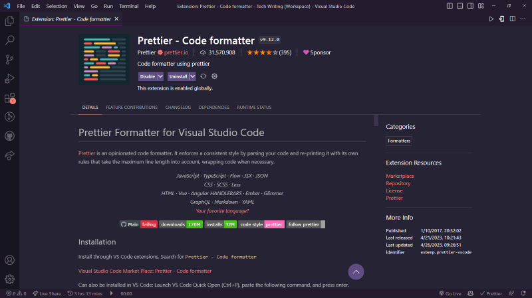This screenshot has height=298, width=532.
Task: Switch to Details tab
Action: tap(90, 108)
